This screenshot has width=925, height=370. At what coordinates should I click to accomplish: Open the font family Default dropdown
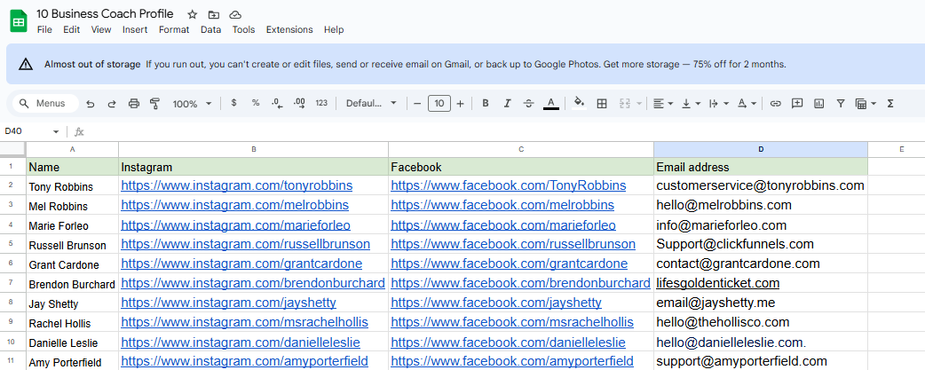pyautogui.click(x=372, y=104)
